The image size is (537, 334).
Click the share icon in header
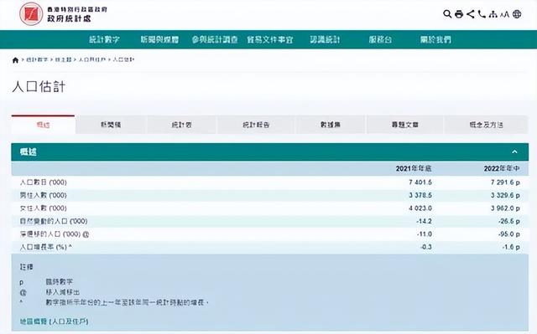coord(471,14)
